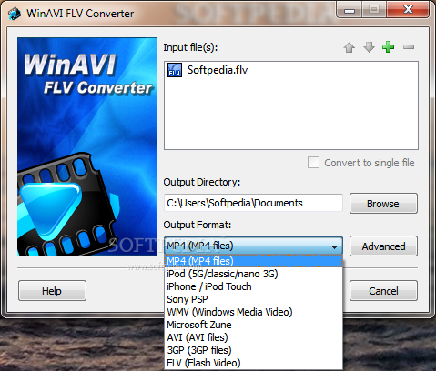This screenshot has width=436, height=371.
Task: Close the WinAVI FLV Converter window
Action: tap(408, 9)
